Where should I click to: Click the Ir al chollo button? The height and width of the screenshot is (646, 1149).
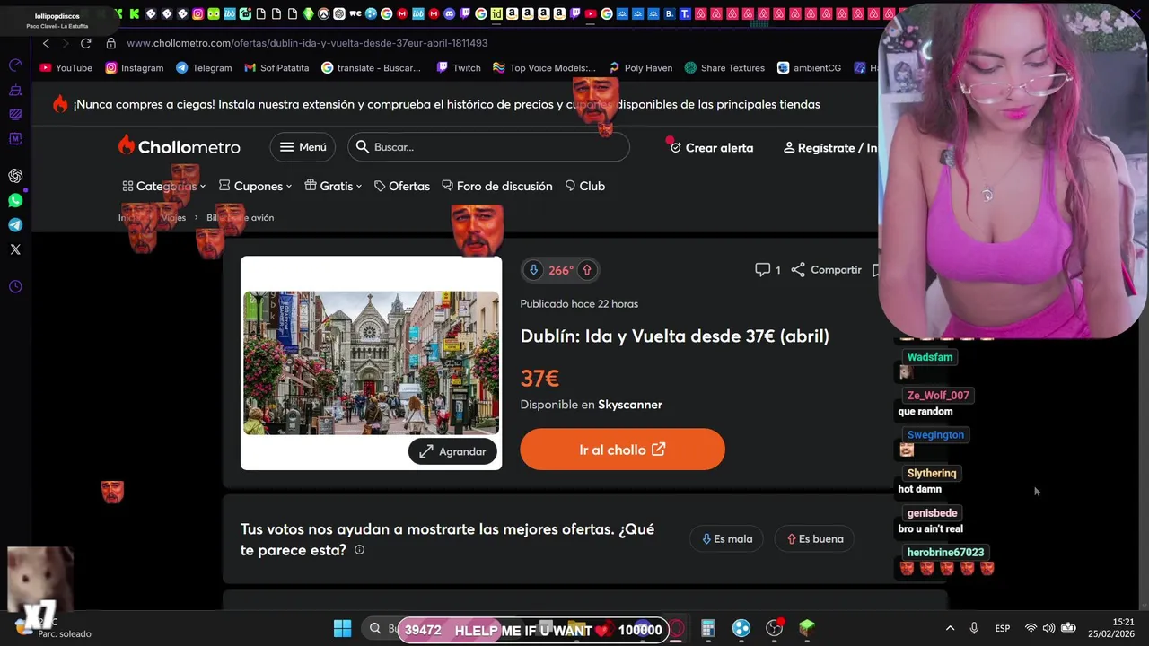tap(622, 450)
